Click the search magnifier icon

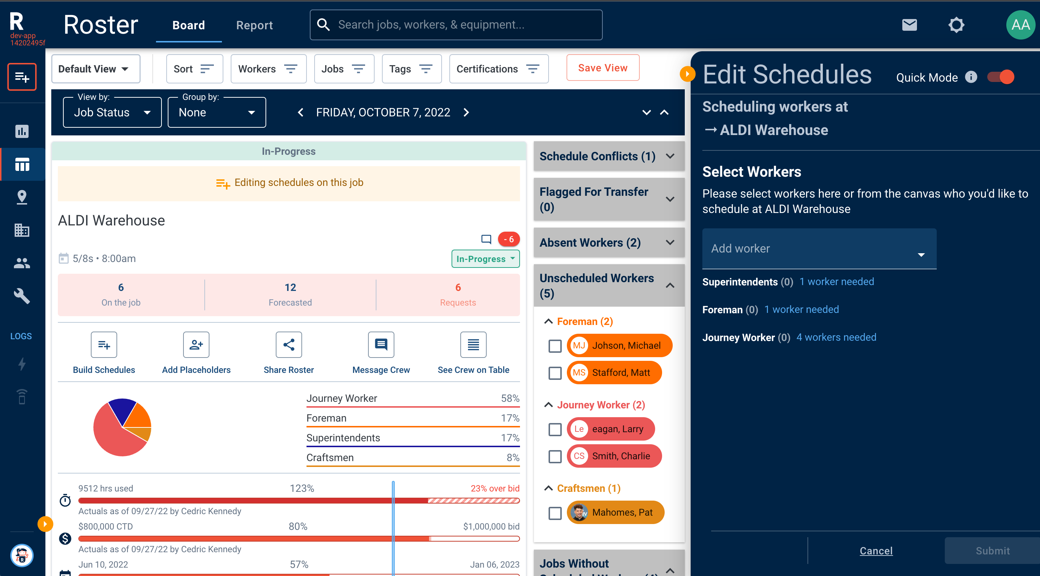[323, 25]
